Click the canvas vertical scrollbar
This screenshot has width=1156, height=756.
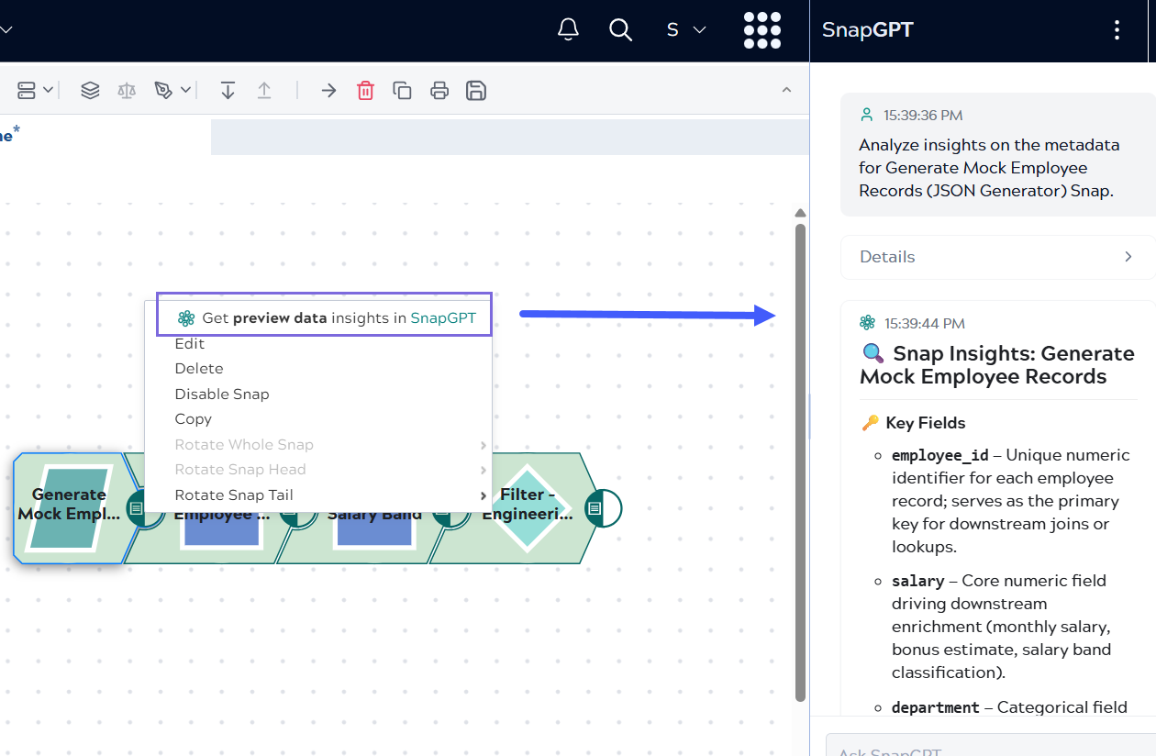pos(801,462)
